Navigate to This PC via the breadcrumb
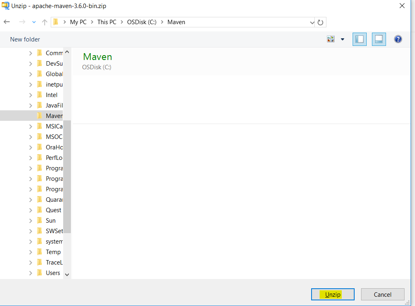This screenshot has height=306, width=415. pyautogui.click(x=106, y=22)
